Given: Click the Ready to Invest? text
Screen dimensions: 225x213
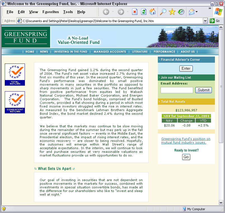Looking at the screenshot, I should point(186,150).
